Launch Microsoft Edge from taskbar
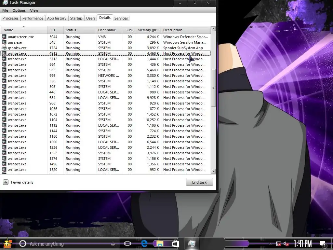 tap(144, 243)
